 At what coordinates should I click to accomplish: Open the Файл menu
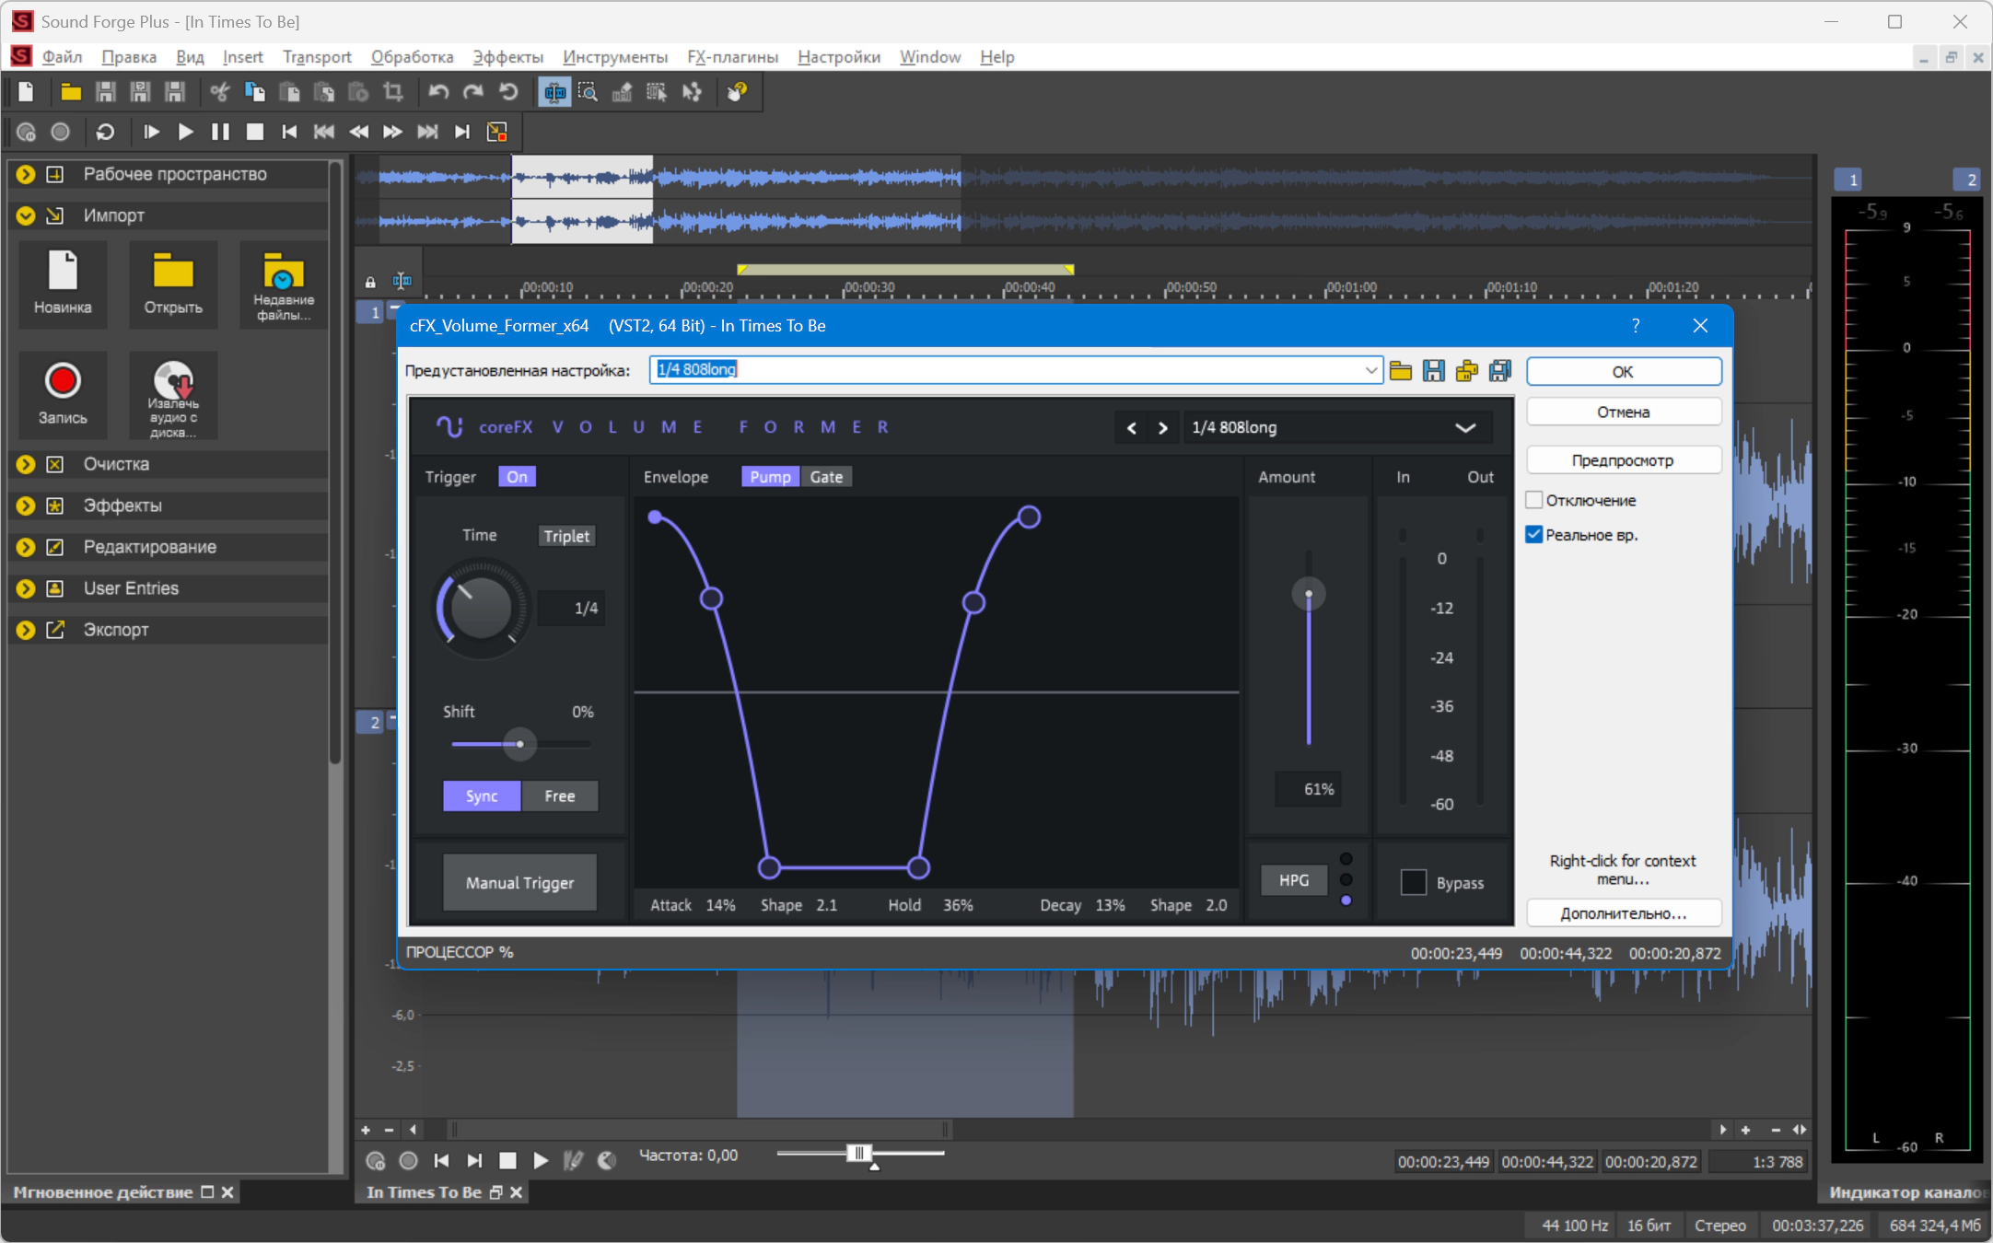pos(62,57)
